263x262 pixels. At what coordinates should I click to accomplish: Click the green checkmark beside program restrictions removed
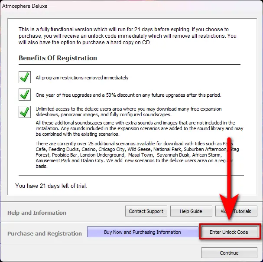pos(25,78)
